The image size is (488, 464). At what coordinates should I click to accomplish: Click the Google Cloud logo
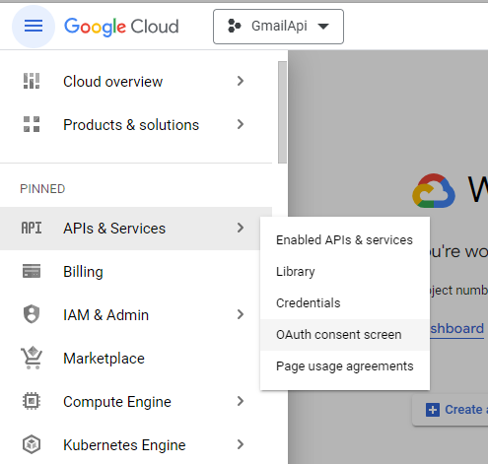121,27
